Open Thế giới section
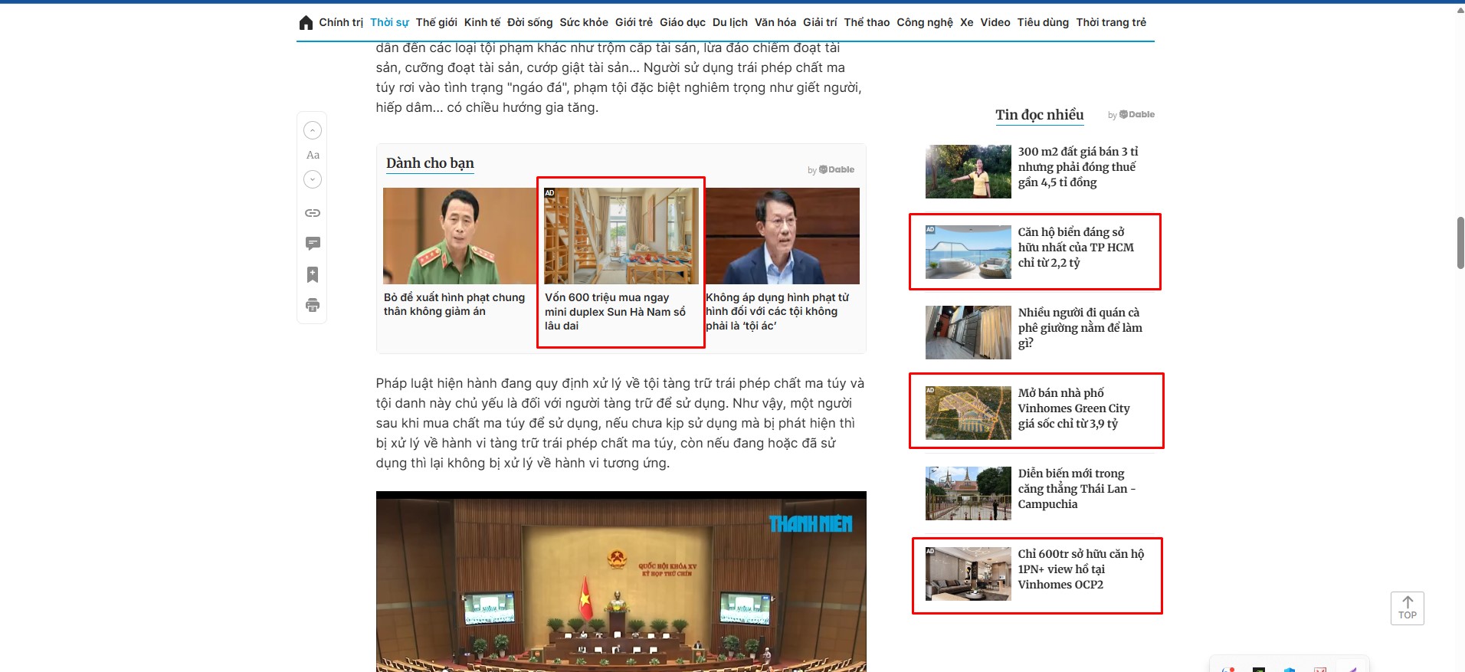The height and width of the screenshot is (672, 1465). pyautogui.click(x=437, y=22)
